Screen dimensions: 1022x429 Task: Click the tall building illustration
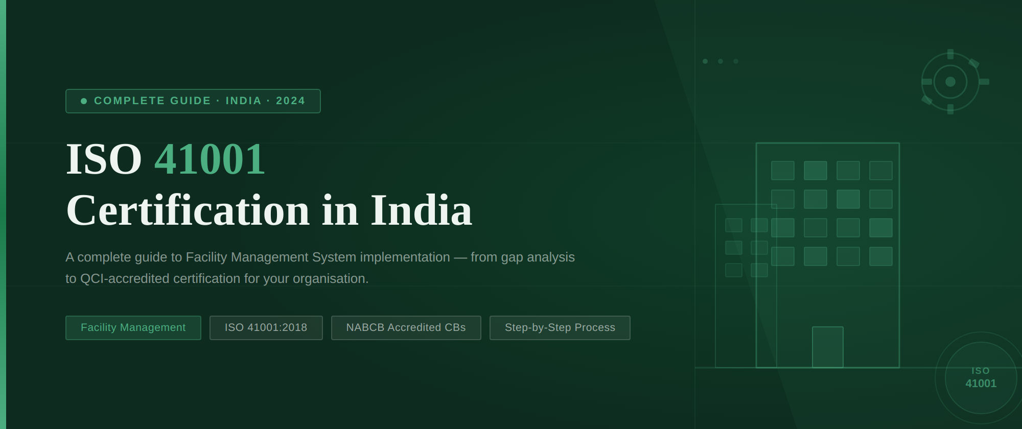point(828,255)
